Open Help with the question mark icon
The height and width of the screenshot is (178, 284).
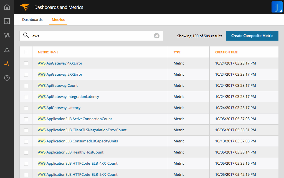[x=7, y=78]
